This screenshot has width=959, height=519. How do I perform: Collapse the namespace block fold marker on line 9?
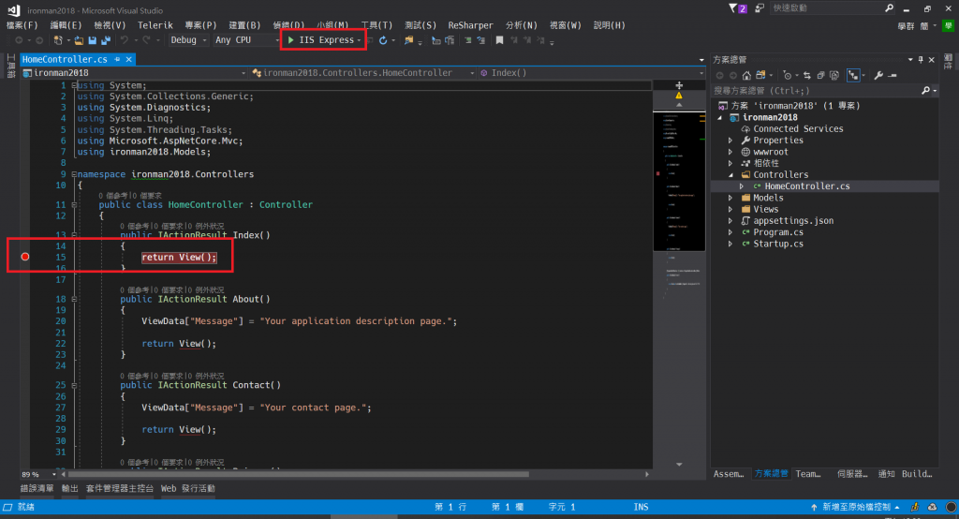pyautogui.click(x=74, y=174)
